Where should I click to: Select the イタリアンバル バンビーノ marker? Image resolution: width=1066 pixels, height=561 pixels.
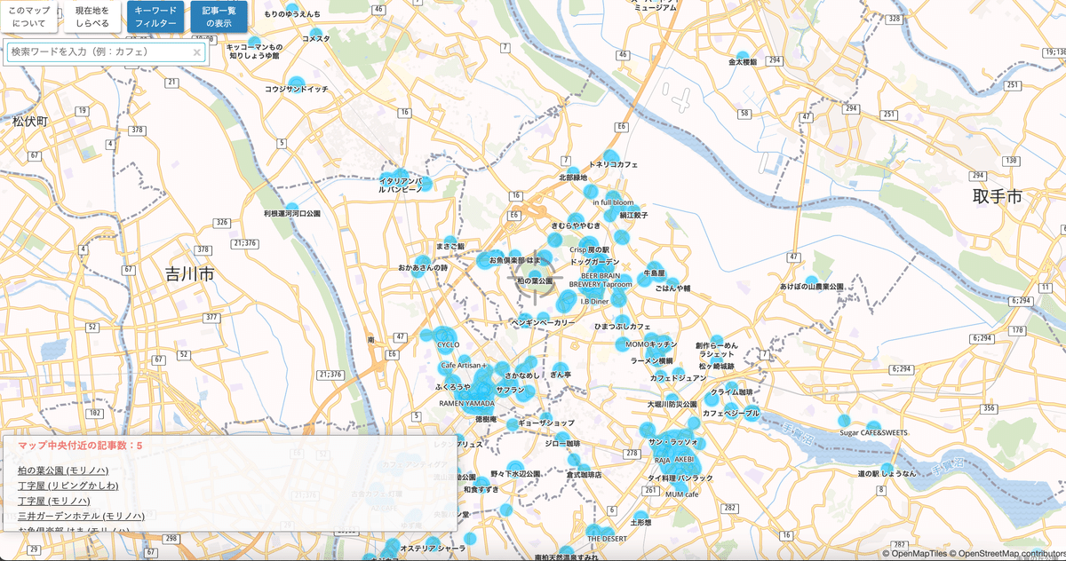click(400, 176)
